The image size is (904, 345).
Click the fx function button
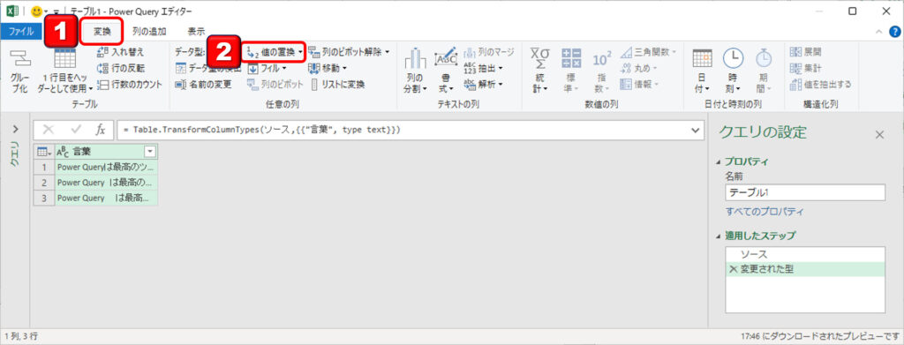coord(101,130)
